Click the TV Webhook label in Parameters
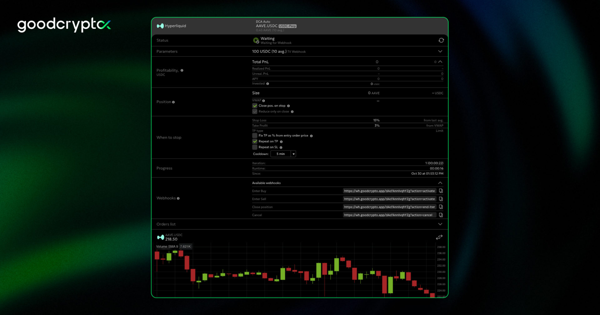This screenshot has width=600, height=315. pos(297,52)
